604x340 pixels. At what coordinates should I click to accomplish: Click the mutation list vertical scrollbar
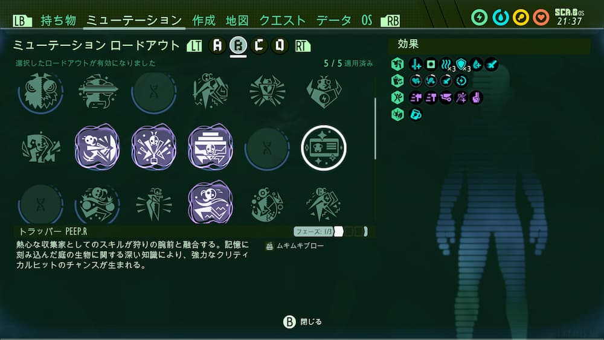coord(375,129)
